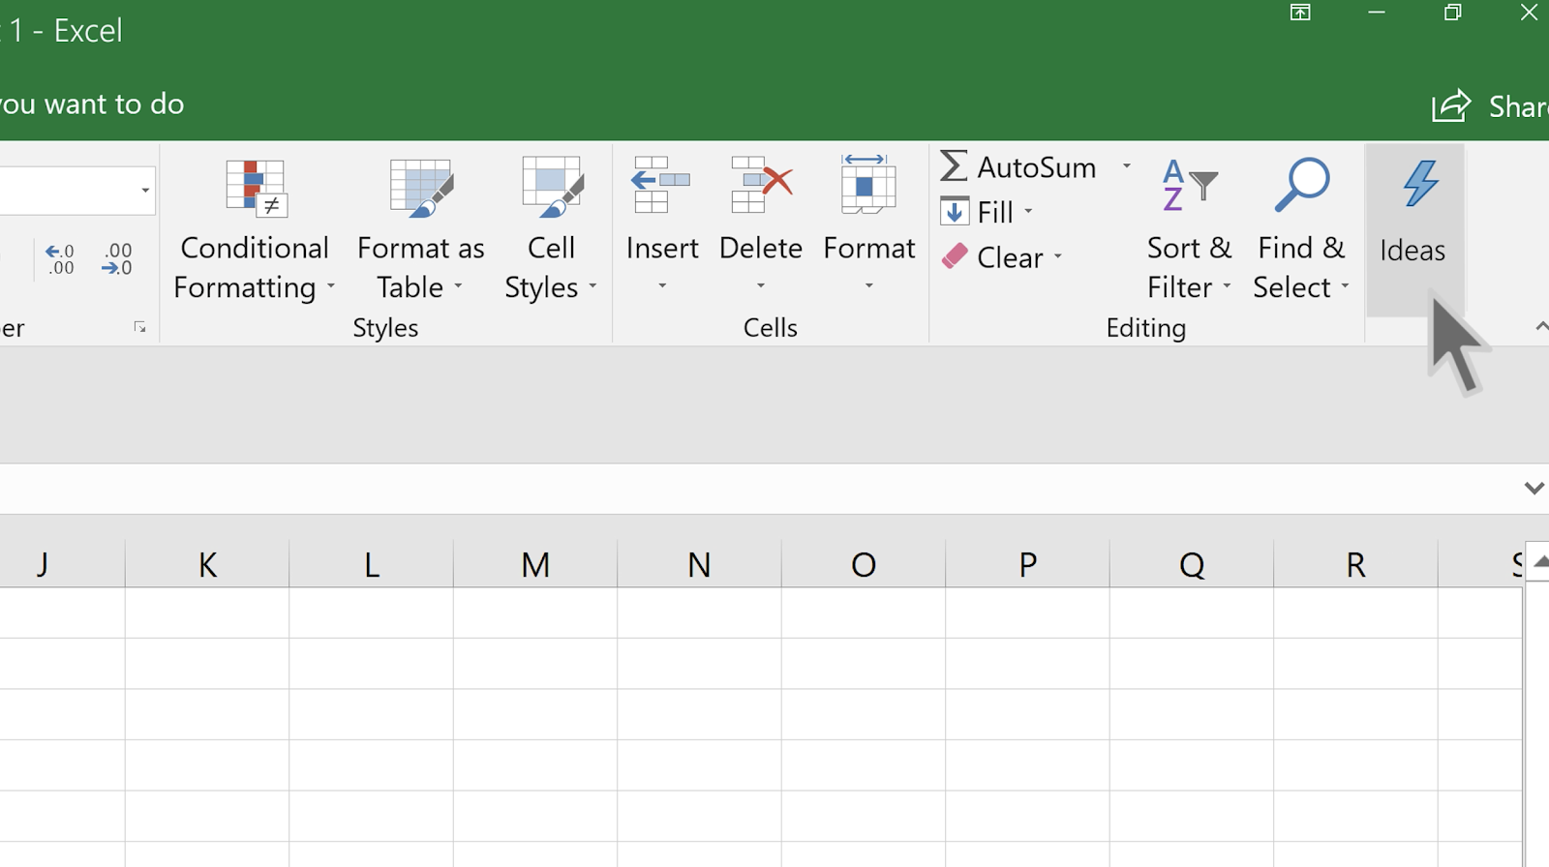This screenshot has height=867, width=1549.
Task: Open Sort & Filter
Action: point(1189,230)
